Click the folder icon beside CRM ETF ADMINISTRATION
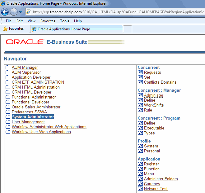The image size is (205, 193). coord(8,82)
